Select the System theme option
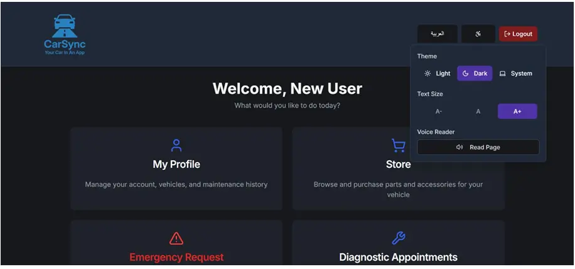The image size is (575, 269). point(515,74)
